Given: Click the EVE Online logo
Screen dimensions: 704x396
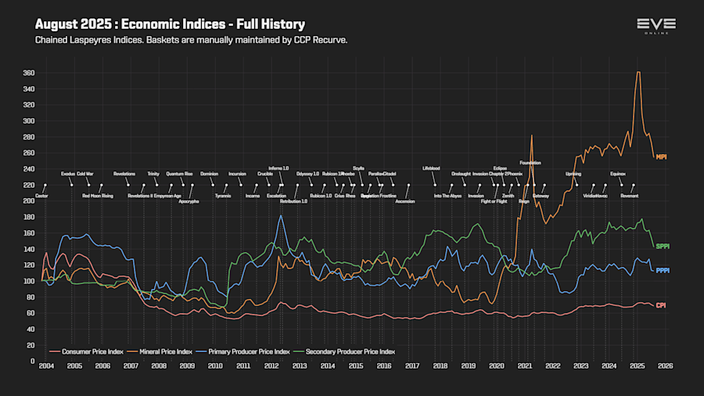Looking at the screenshot, I should (656, 26).
